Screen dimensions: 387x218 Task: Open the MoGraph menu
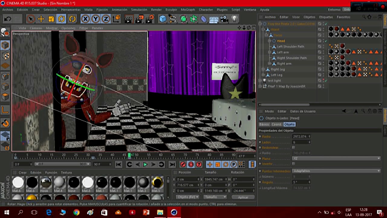pyautogui.click(x=188, y=10)
